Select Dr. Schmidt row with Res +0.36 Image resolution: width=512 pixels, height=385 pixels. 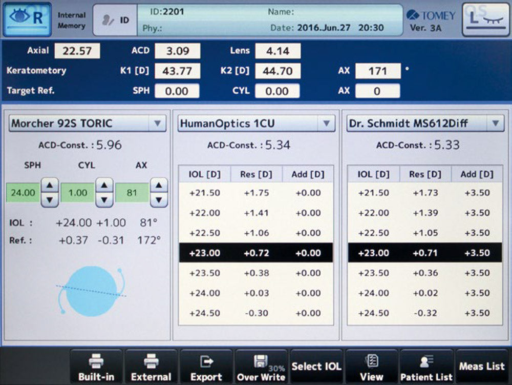[425, 273]
